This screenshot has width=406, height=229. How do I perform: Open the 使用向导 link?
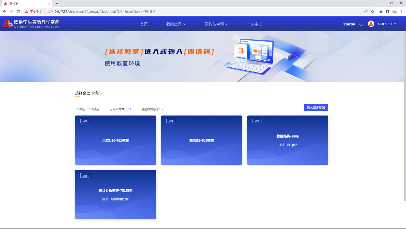pos(349,24)
